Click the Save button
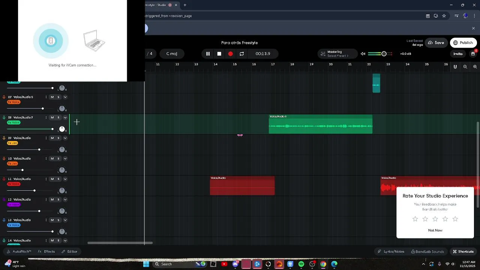This screenshot has height=270, width=480. [436, 43]
